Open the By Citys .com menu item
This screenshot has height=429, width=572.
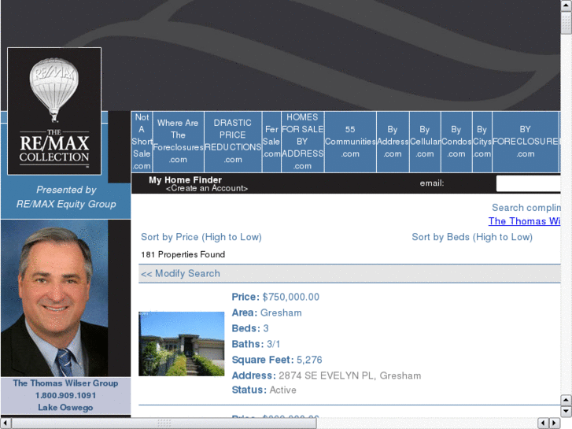[x=482, y=142]
